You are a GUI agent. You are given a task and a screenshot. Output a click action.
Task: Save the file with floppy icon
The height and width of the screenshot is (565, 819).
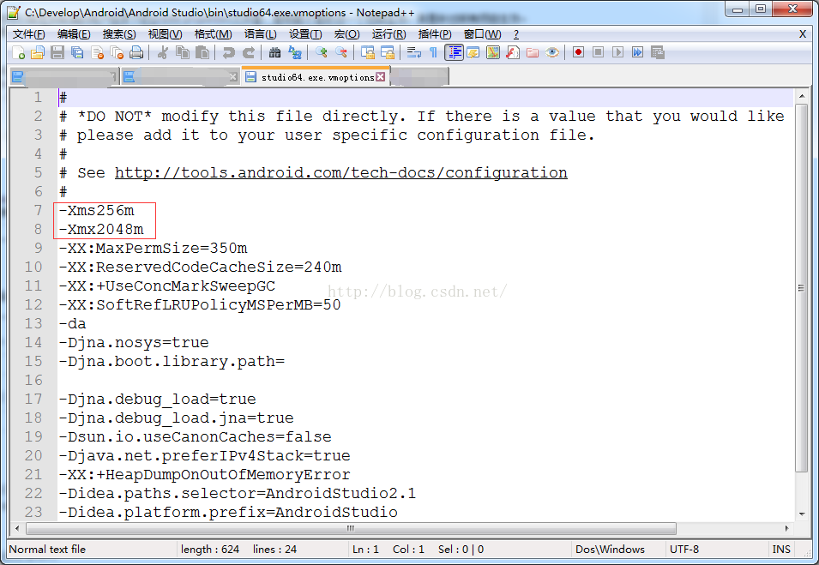click(x=57, y=52)
